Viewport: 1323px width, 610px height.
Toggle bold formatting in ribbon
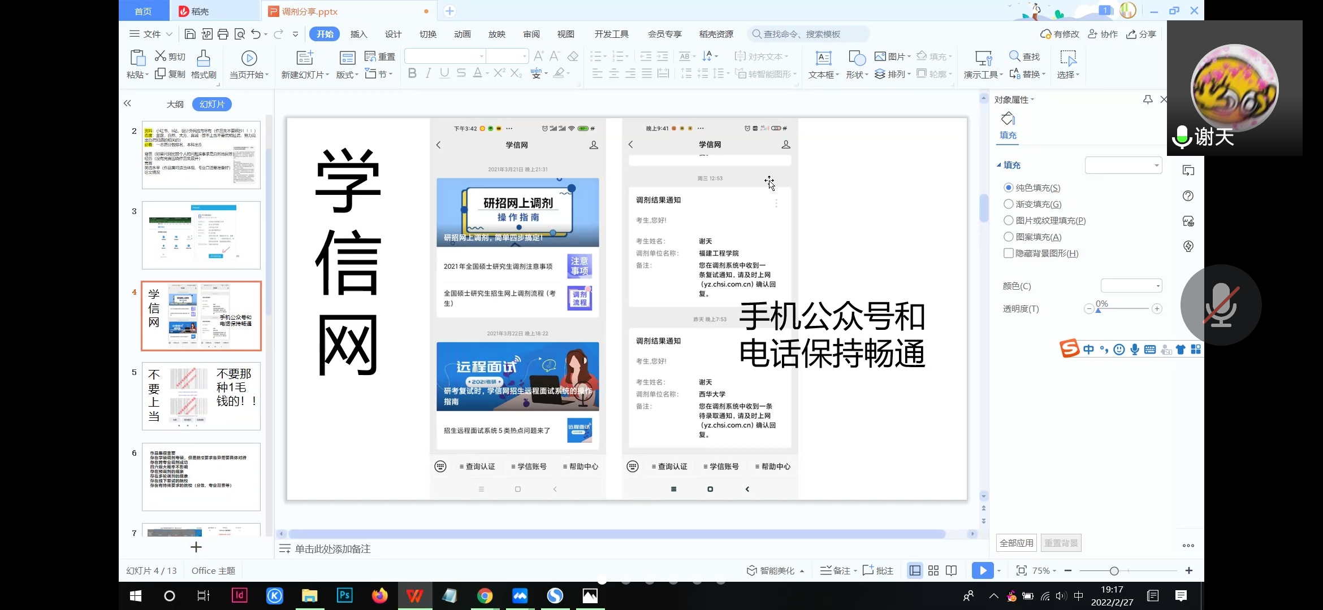[412, 73]
